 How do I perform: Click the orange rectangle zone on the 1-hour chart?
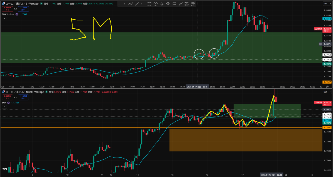click(x=246, y=140)
